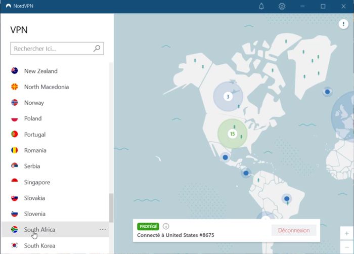Connect to South Africa from the list
This screenshot has width=354, height=254.
(x=55, y=229)
